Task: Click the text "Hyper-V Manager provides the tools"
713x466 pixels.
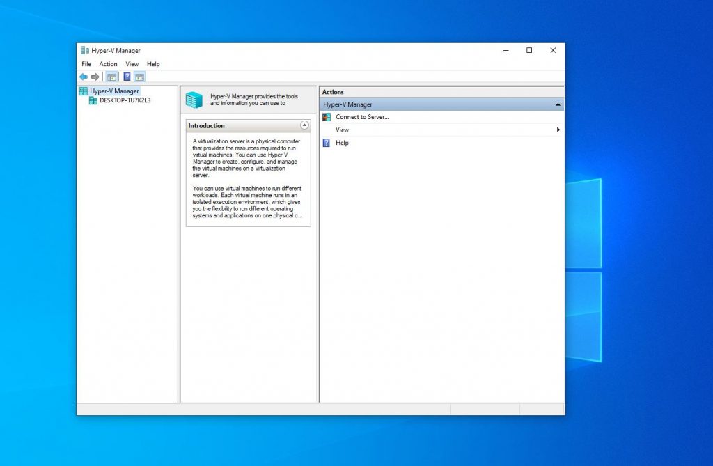Action: (253, 97)
